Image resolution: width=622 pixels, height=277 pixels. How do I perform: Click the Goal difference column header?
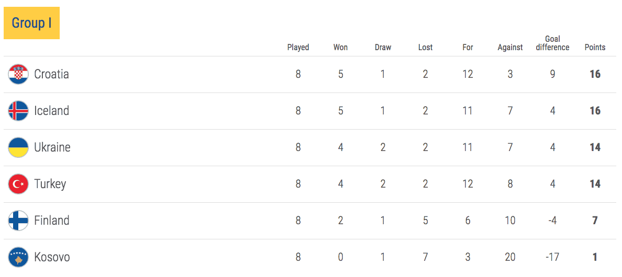552,43
